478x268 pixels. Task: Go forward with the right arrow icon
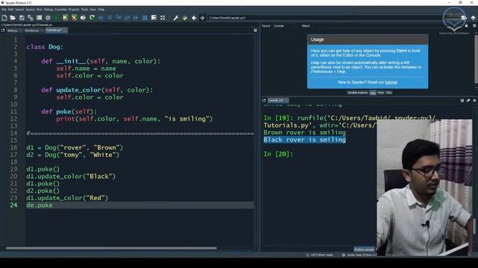[202, 18]
